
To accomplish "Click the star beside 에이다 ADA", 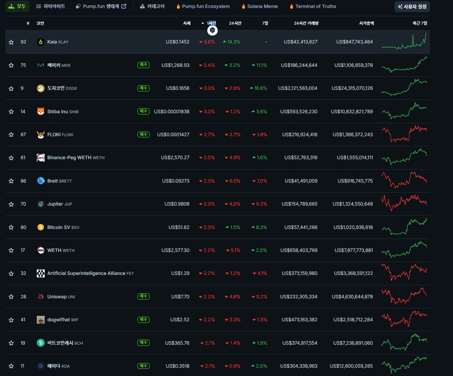I will (11, 366).
